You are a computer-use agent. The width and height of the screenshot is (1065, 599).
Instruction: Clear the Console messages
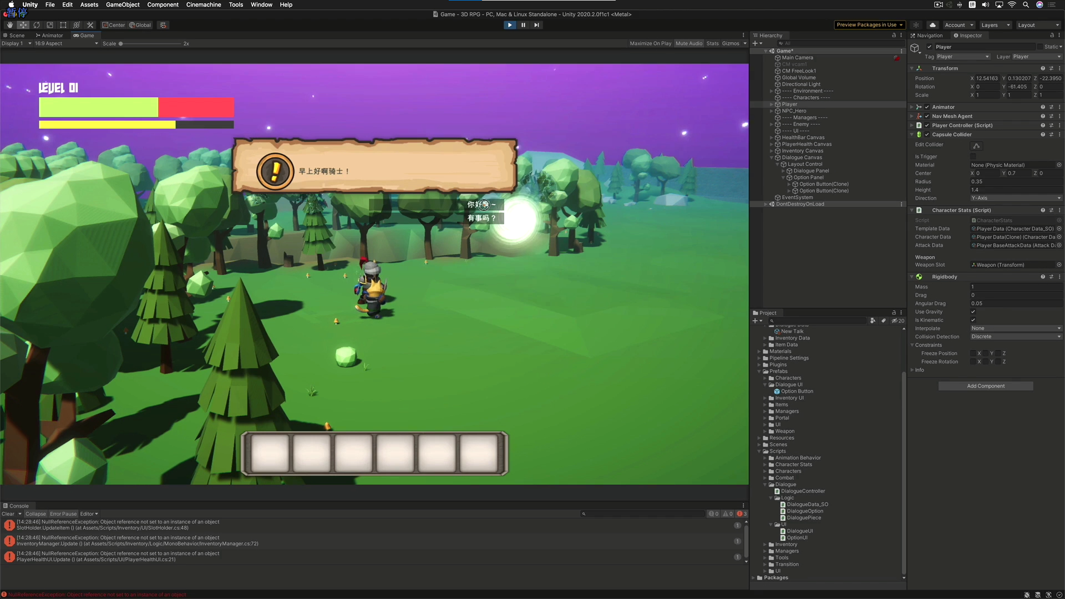click(x=8, y=514)
